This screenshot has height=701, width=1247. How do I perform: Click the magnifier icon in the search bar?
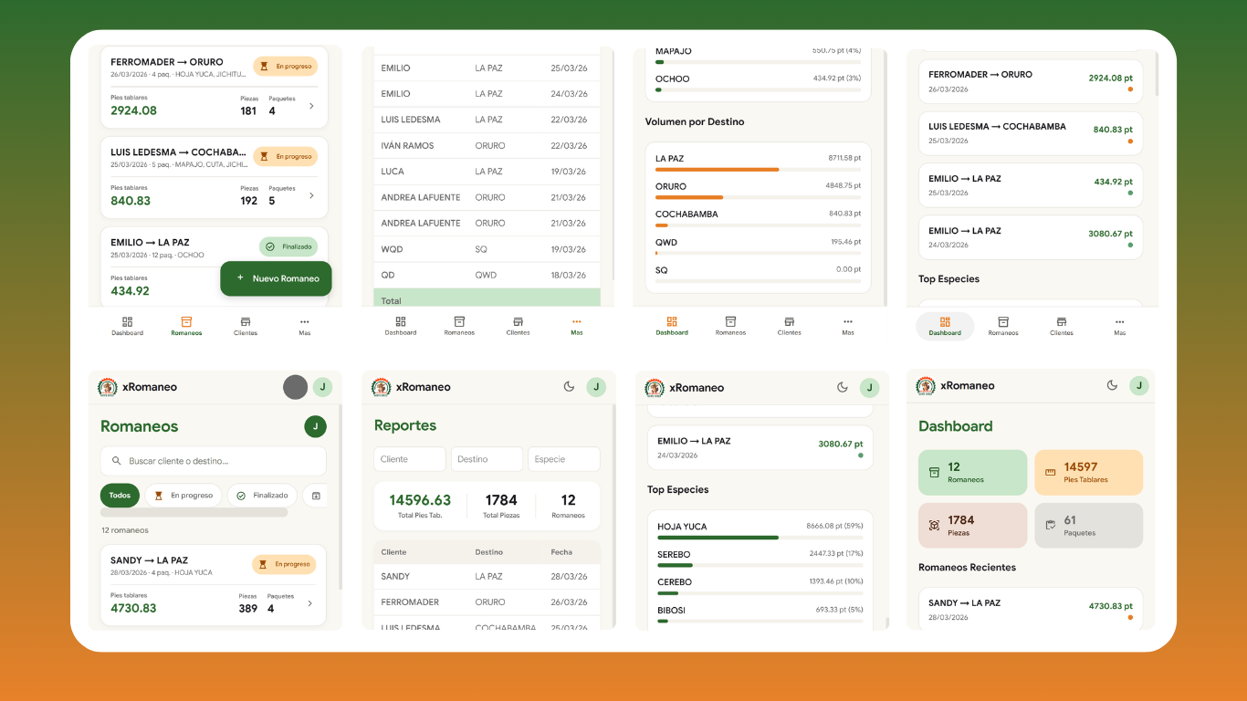click(116, 462)
